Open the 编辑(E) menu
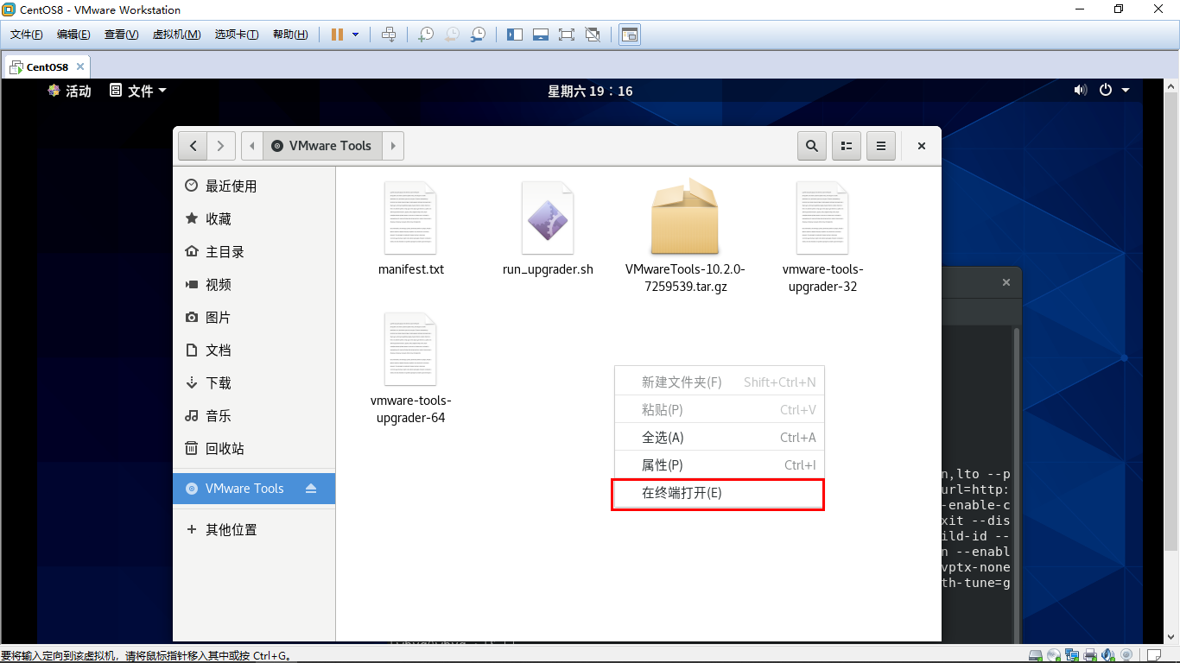Image resolution: width=1180 pixels, height=663 pixels. (73, 35)
